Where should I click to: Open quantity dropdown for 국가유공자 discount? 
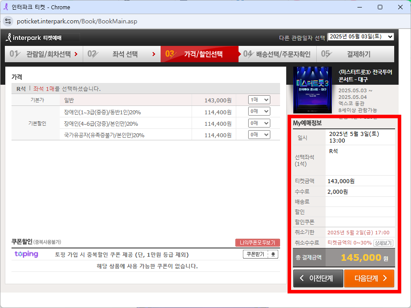click(259, 135)
